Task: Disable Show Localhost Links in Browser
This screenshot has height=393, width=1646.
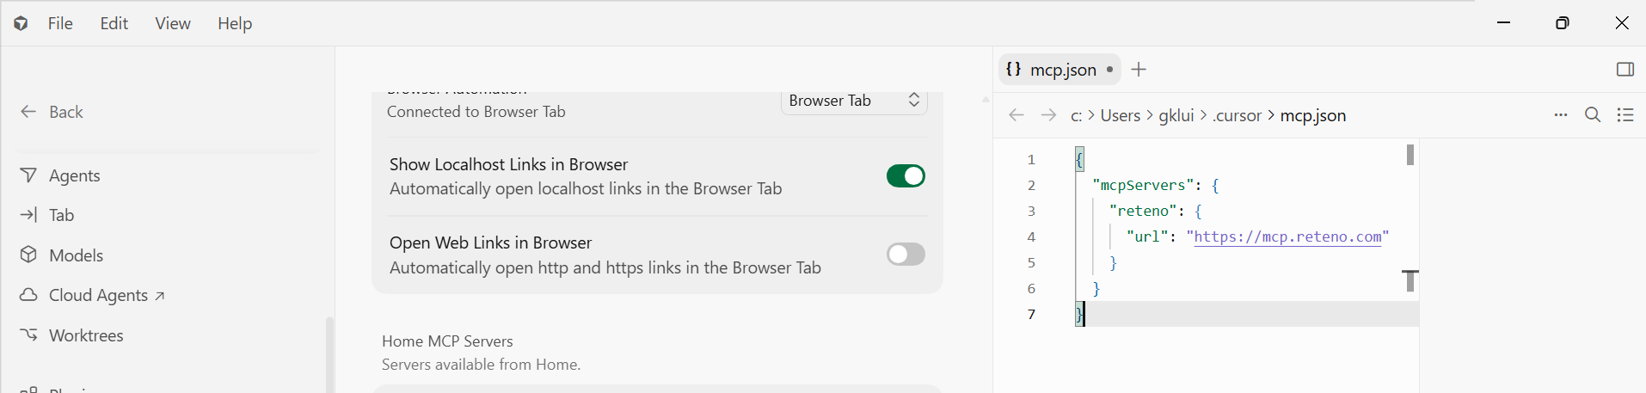Action: tap(906, 176)
